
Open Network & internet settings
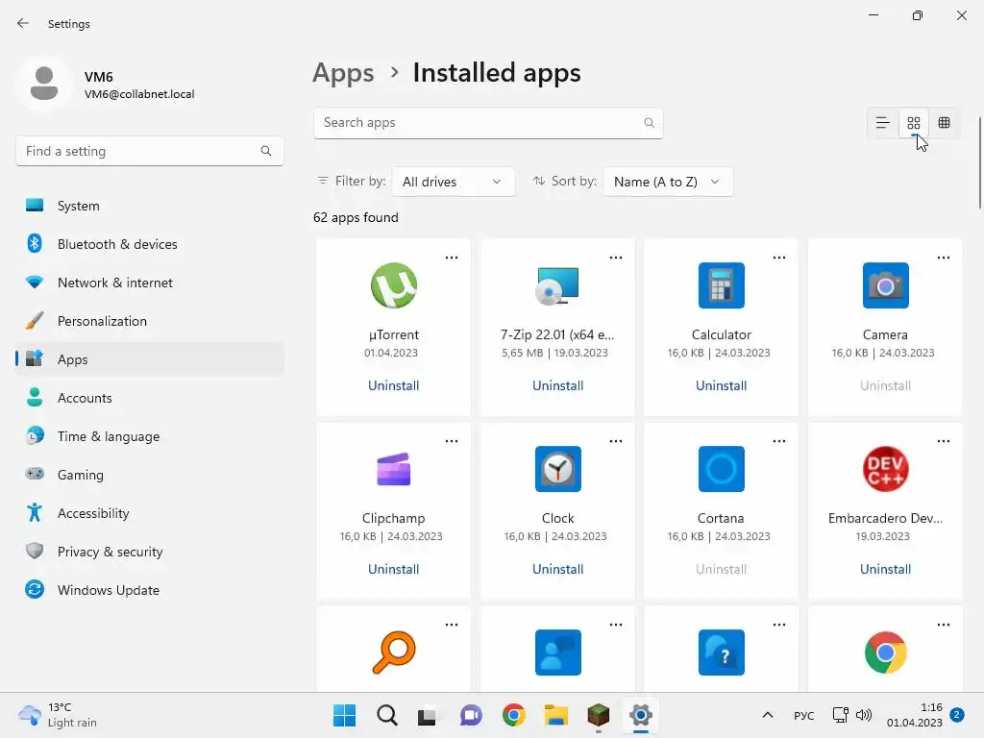point(150,283)
